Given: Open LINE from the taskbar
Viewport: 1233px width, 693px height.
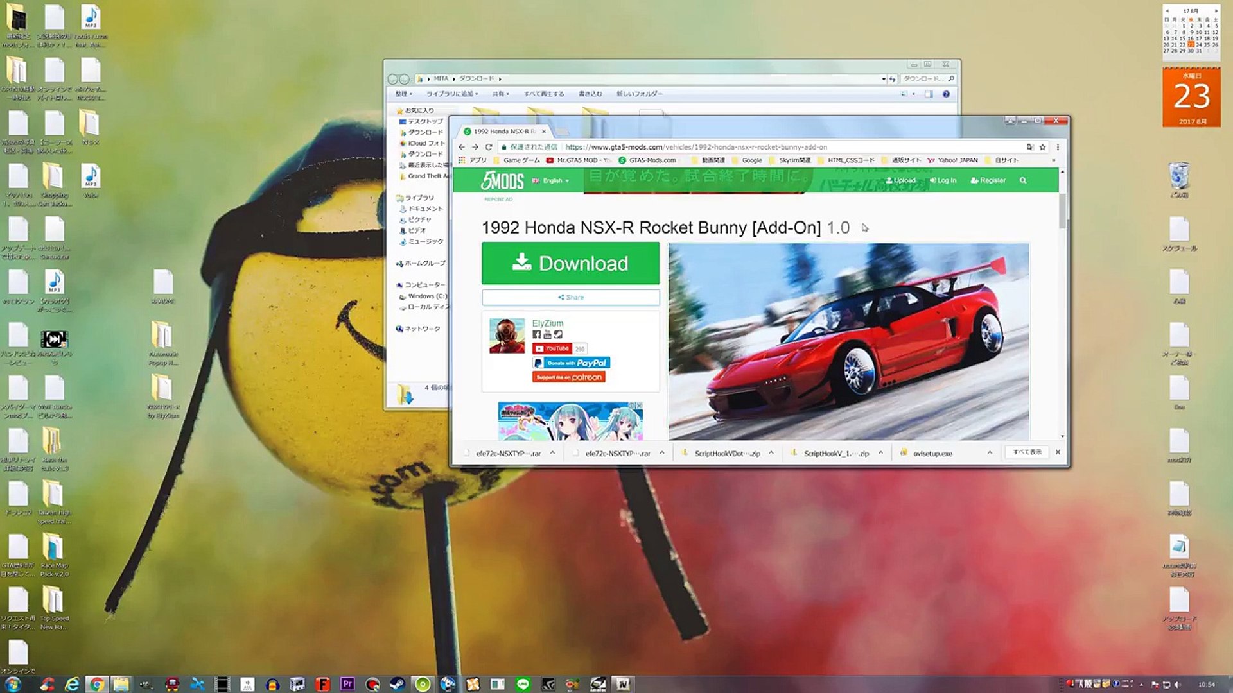Looking at the screenshot, I should pyautogui.click(x=523, y=684).
